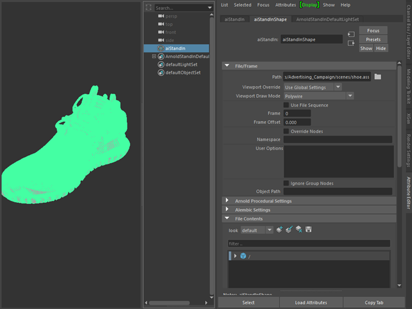
Task: Click the go-to-input-connection arrow icon
Action: (352, 34)
